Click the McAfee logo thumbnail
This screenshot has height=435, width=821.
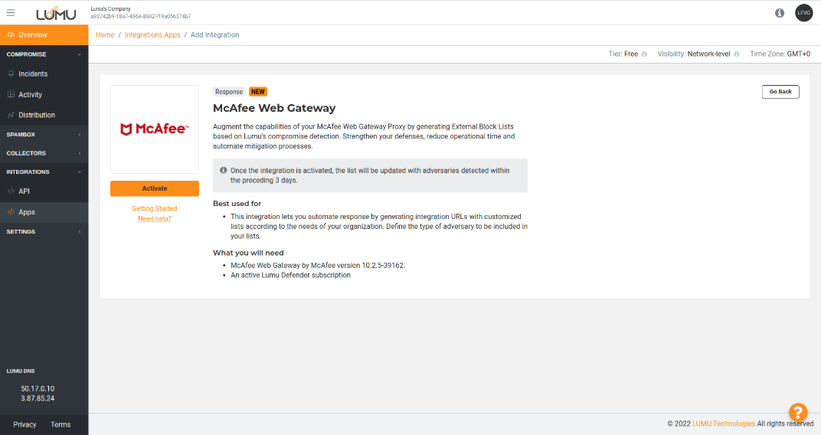pyautogui.click(x=155, y=129)
